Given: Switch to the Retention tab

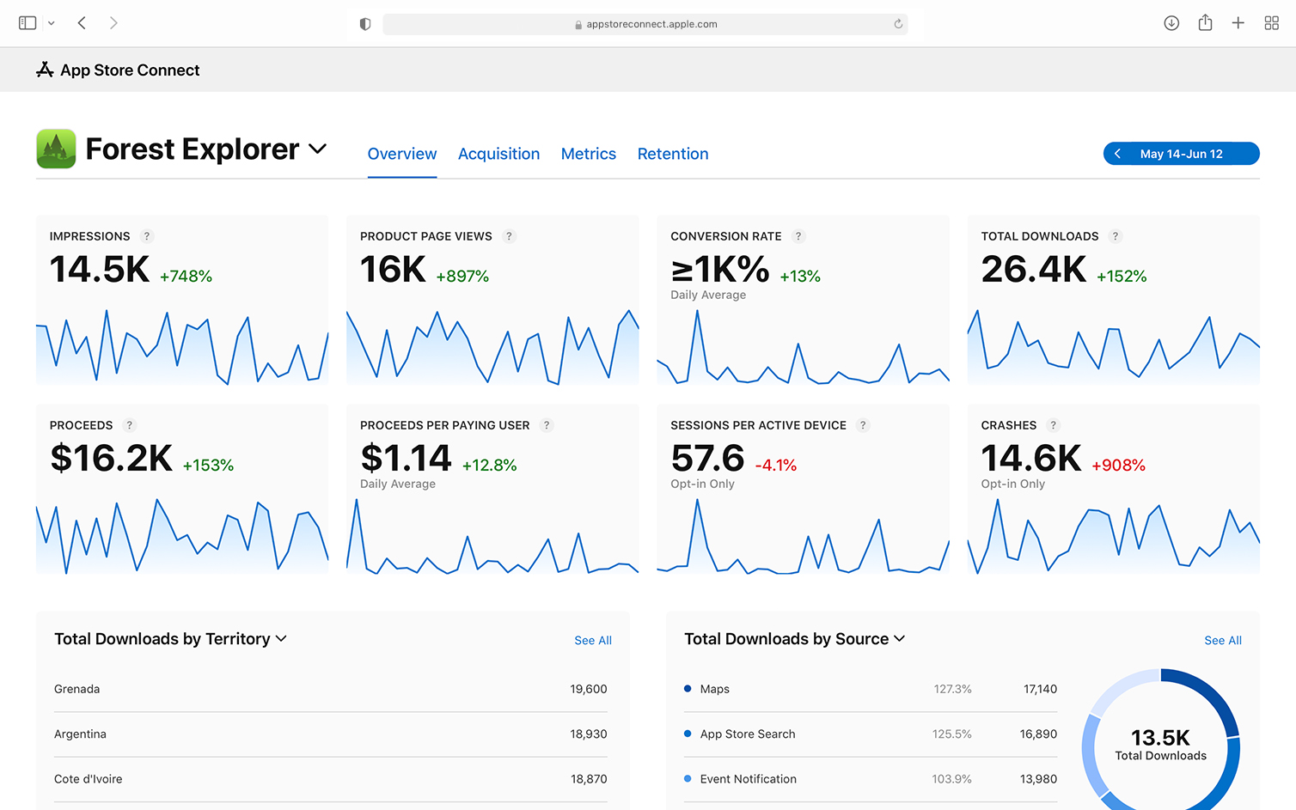Looking at the screenshot, I should (673, 154).
